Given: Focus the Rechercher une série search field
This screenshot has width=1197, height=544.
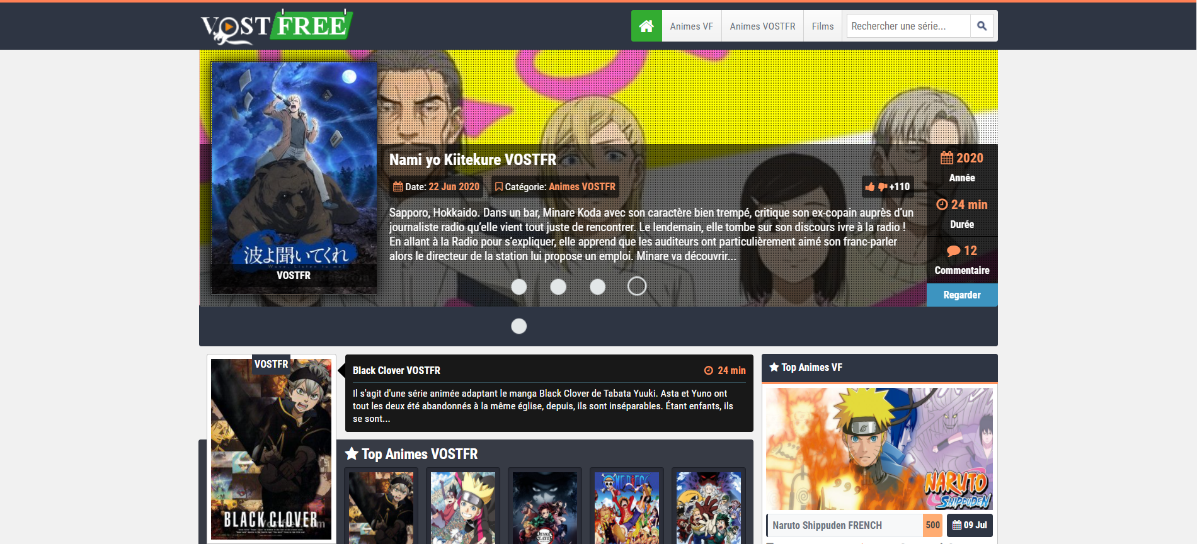Looking at the screenshot, I should point(908,26).
